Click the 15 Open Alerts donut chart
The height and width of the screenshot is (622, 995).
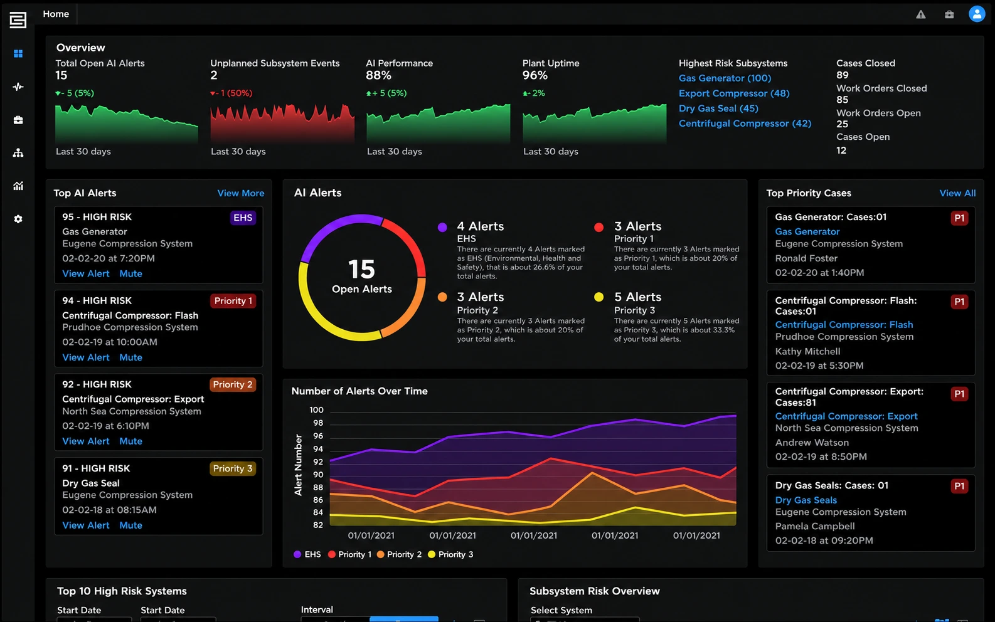tap(362, 278)
